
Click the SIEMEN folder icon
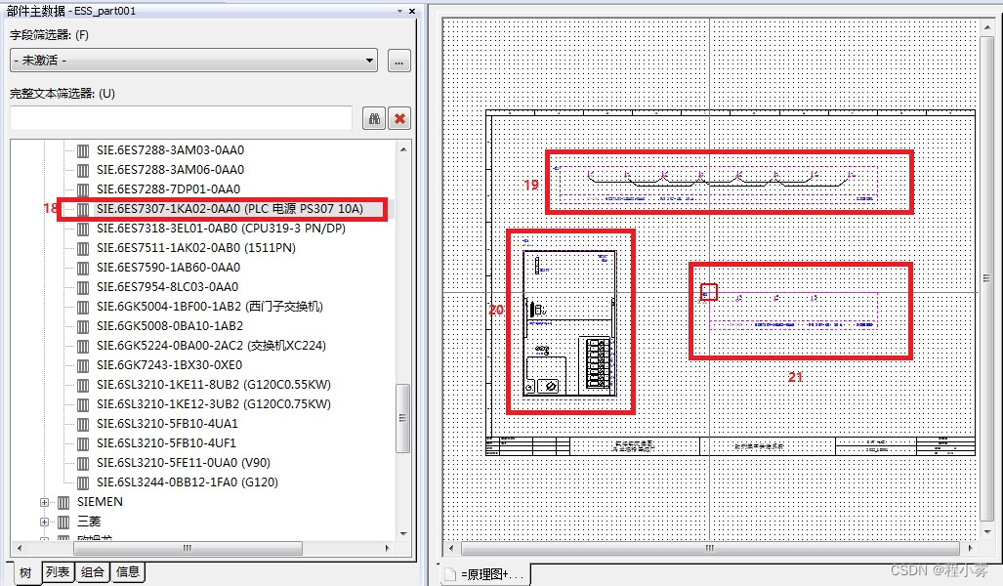pyautogui.click(x=63, y=502)
